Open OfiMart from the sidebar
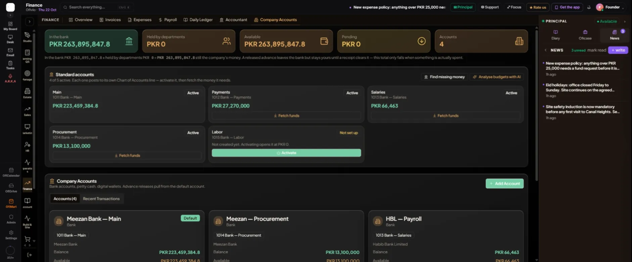 11,203
